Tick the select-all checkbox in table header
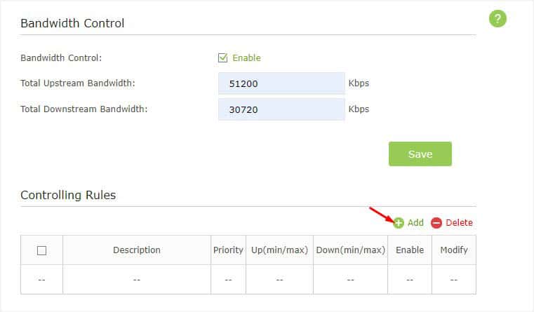Image resolution: width=534 pixels, height=312 pixels. (41, 250)
